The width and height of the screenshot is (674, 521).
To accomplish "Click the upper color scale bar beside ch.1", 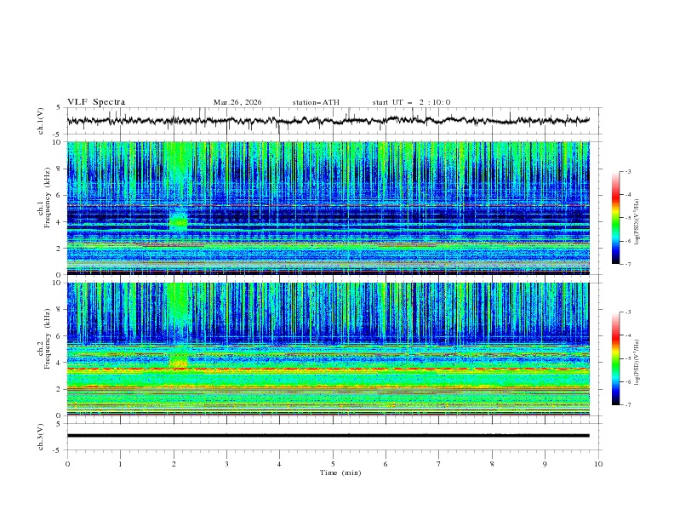I will pyautogui.click(x=615, y=217).
